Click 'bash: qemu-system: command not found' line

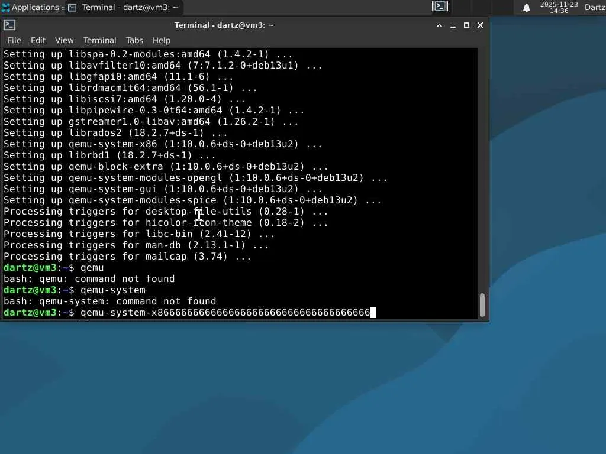pyautogui.click(x=109, y=301)
